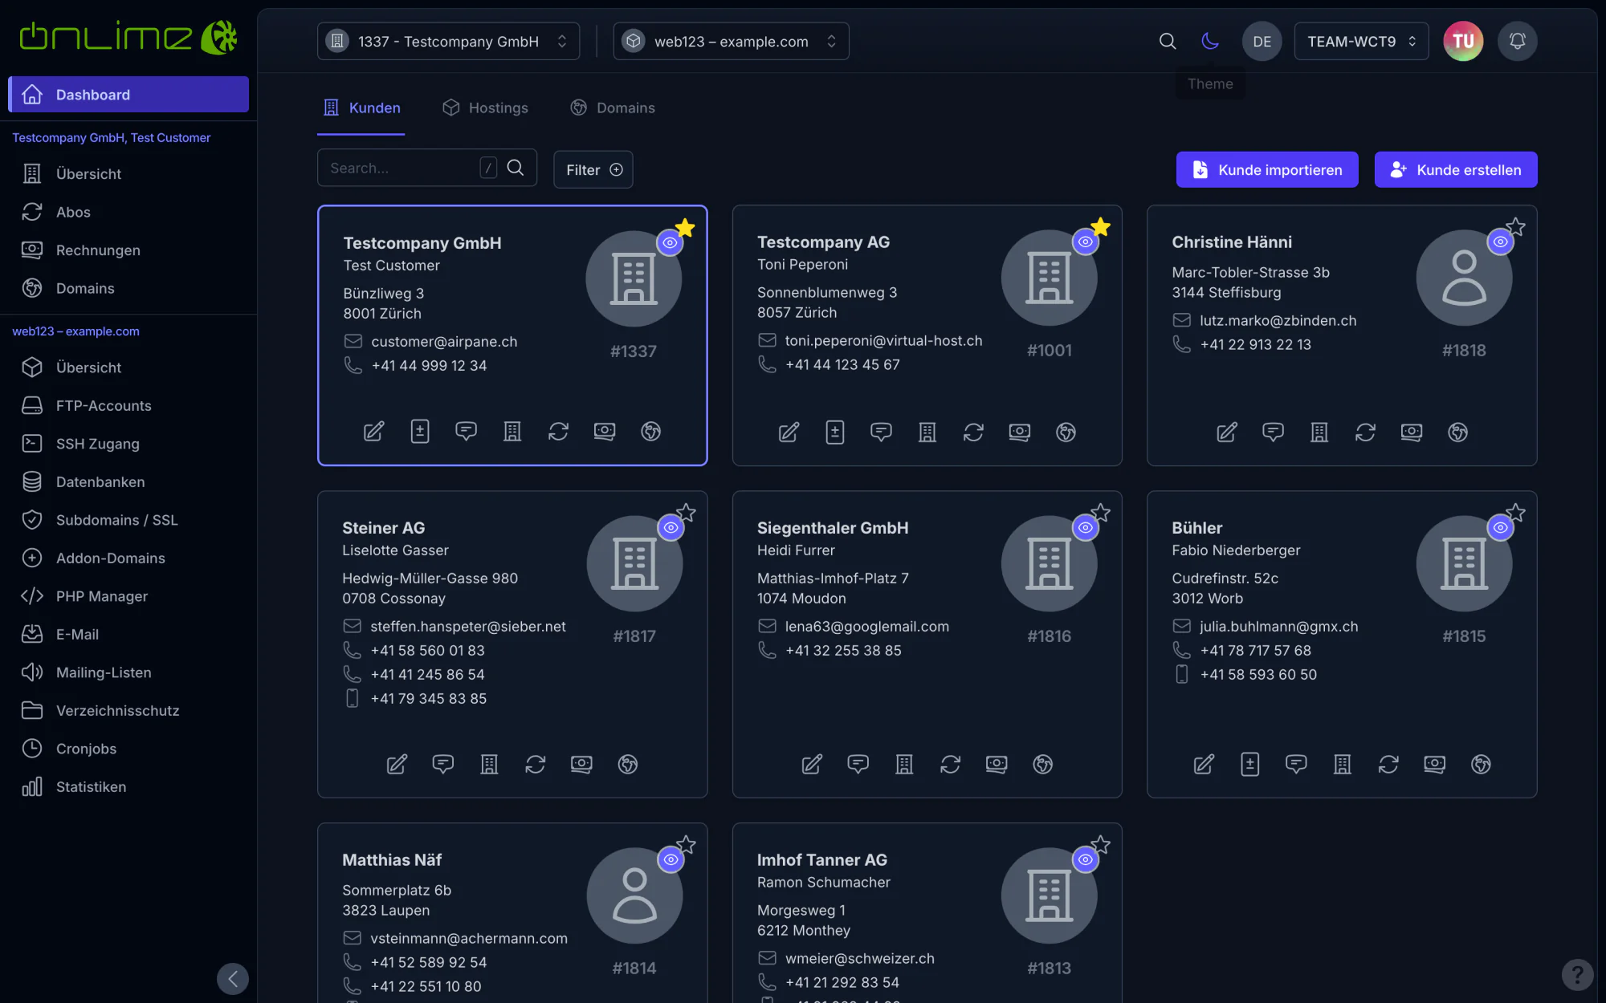The height and width of the screenshot is (1003, 1606).
Task: Open invoices money icon on Testcompany GmbH card
Action: (x=605, y=432)
